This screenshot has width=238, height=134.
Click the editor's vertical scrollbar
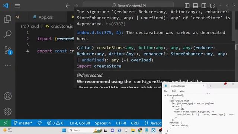(x=237, y=47)
